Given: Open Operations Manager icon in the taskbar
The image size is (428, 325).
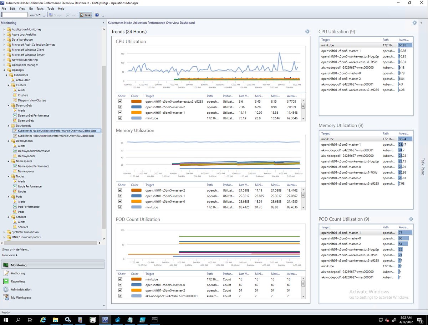Looking at the screenshot, I should (x=105, y=320).
